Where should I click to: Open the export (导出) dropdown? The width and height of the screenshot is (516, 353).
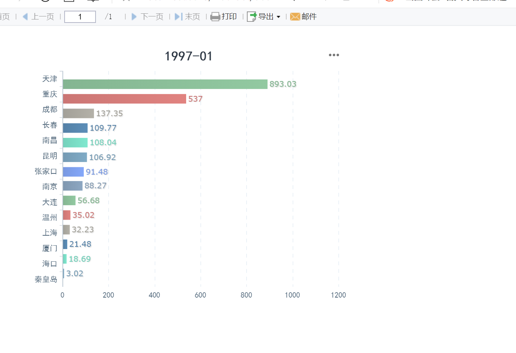click(264, 16)
